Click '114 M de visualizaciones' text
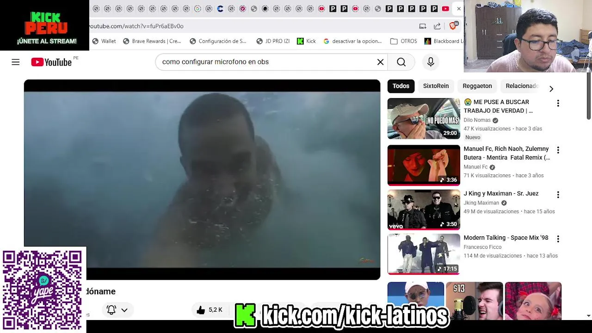 (x=493, y=256)
